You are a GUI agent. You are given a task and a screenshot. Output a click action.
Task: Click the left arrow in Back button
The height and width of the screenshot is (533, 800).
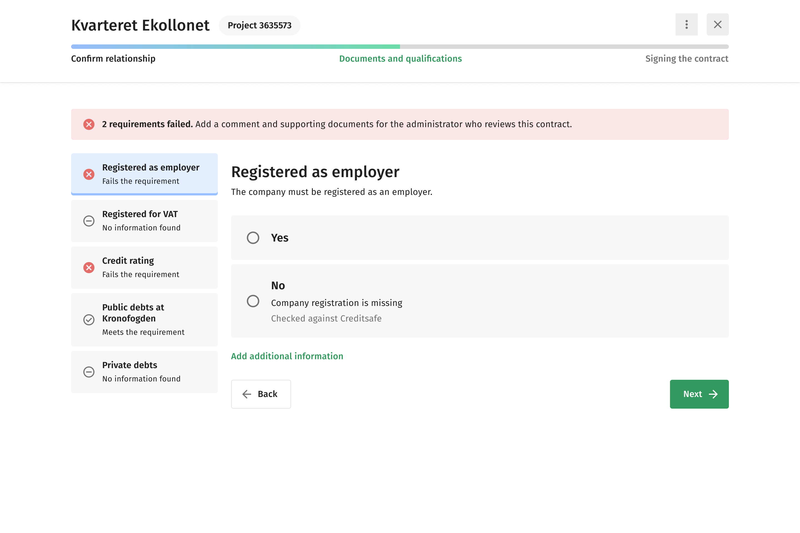(x=247, y=394)
